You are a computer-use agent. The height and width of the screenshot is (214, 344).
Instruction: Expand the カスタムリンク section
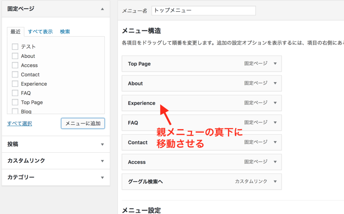click(102, 161)
